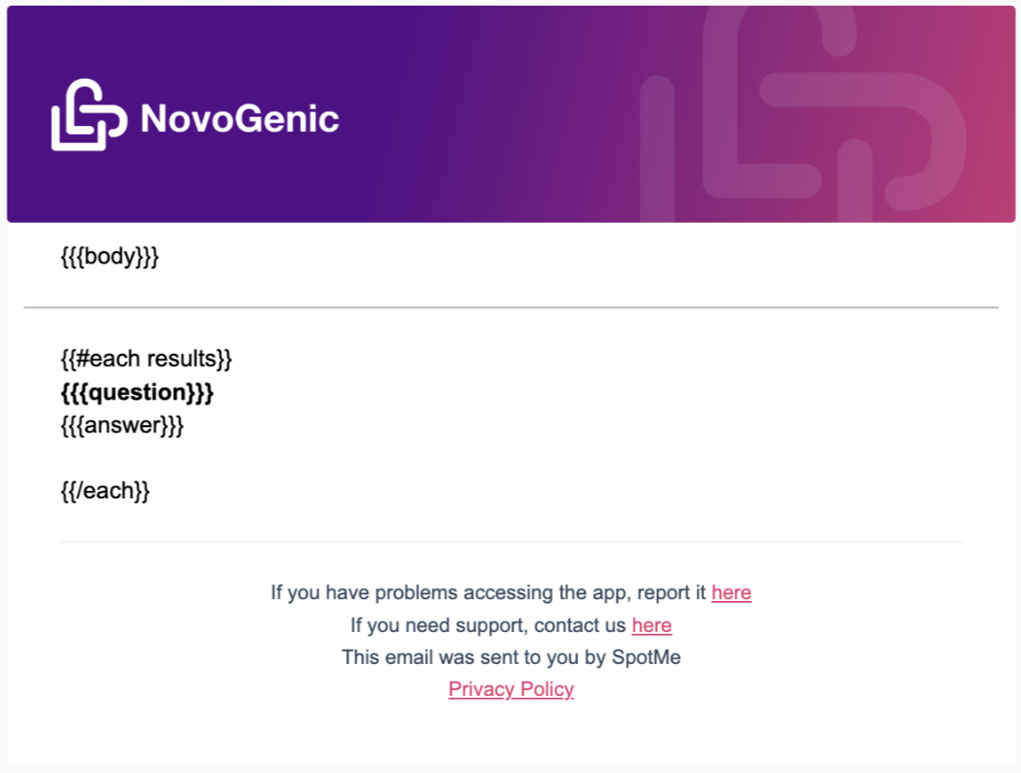Open the 'here' link to contact support
Viewport: 1021px width, 773px height.
tap(652, 625)
